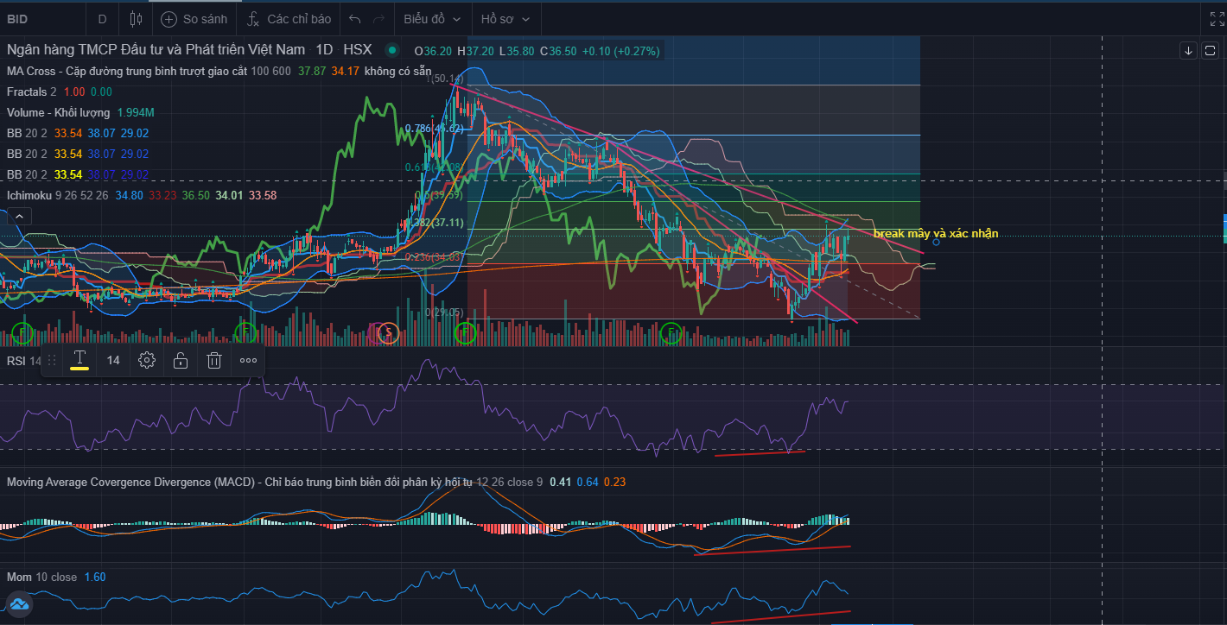Undo the last chart action

point(354,18)
